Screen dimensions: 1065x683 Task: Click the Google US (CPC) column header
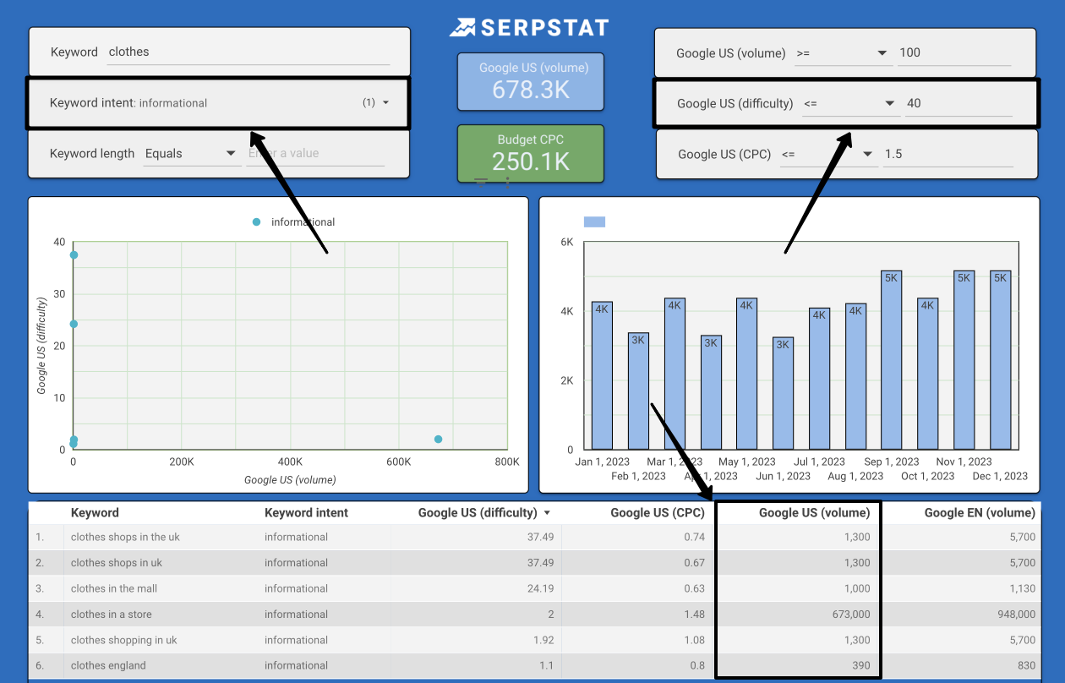tap(656, 513)
